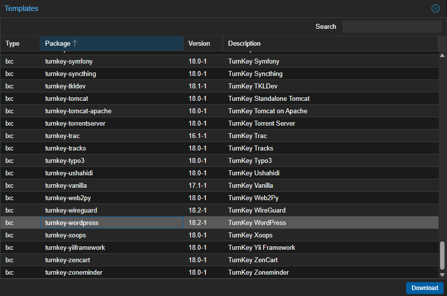Click TurnKey Ushahidi description
Image resolution: width=447 pixels, height=296 pixels.
[254, 173]
